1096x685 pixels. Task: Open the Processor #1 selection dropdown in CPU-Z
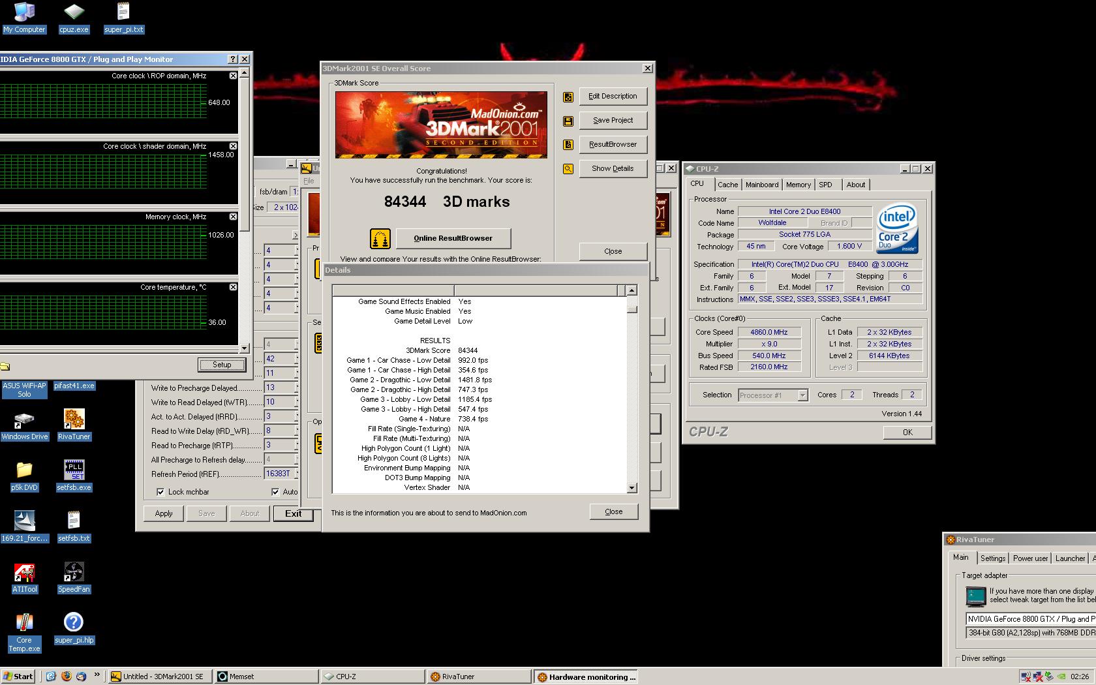[x=802, y=395]
